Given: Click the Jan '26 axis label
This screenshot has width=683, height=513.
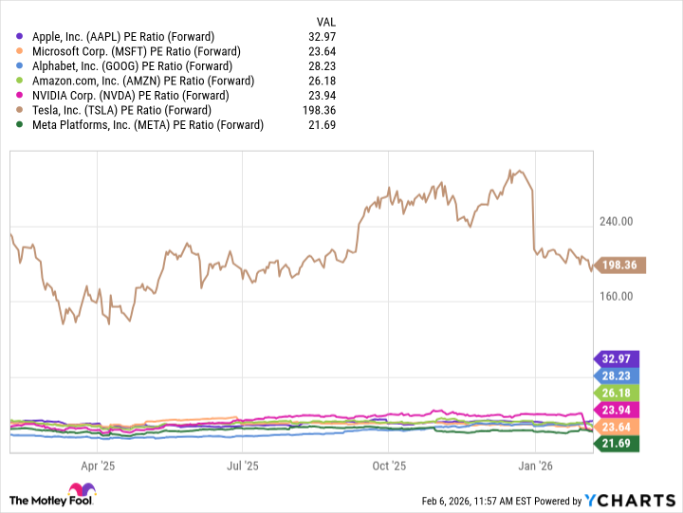Looking at the screenshot, I should [x=536, y=466].
